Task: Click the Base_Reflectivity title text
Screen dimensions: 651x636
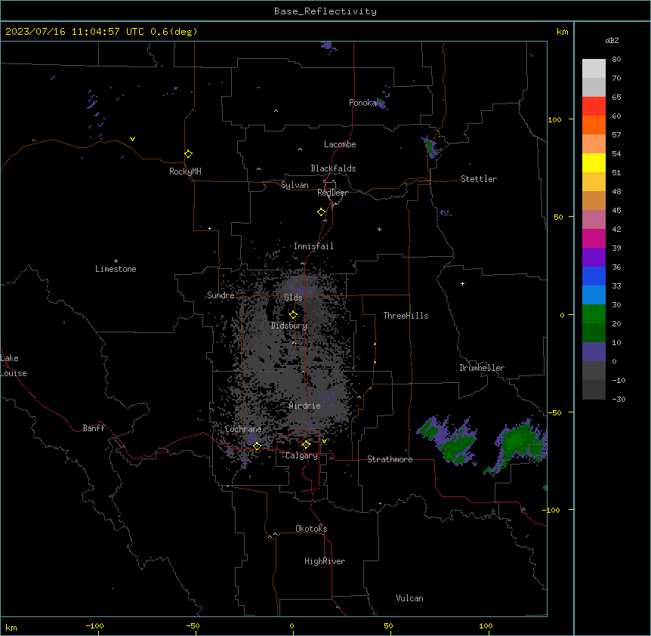Action: point(325,11)
